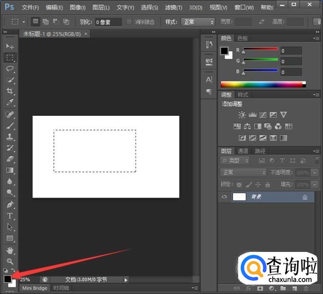Select the Eyedropper tool

click(x=9, y=102)
